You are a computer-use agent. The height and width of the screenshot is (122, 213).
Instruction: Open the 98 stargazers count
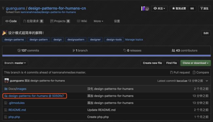click(x=192, y=9)
